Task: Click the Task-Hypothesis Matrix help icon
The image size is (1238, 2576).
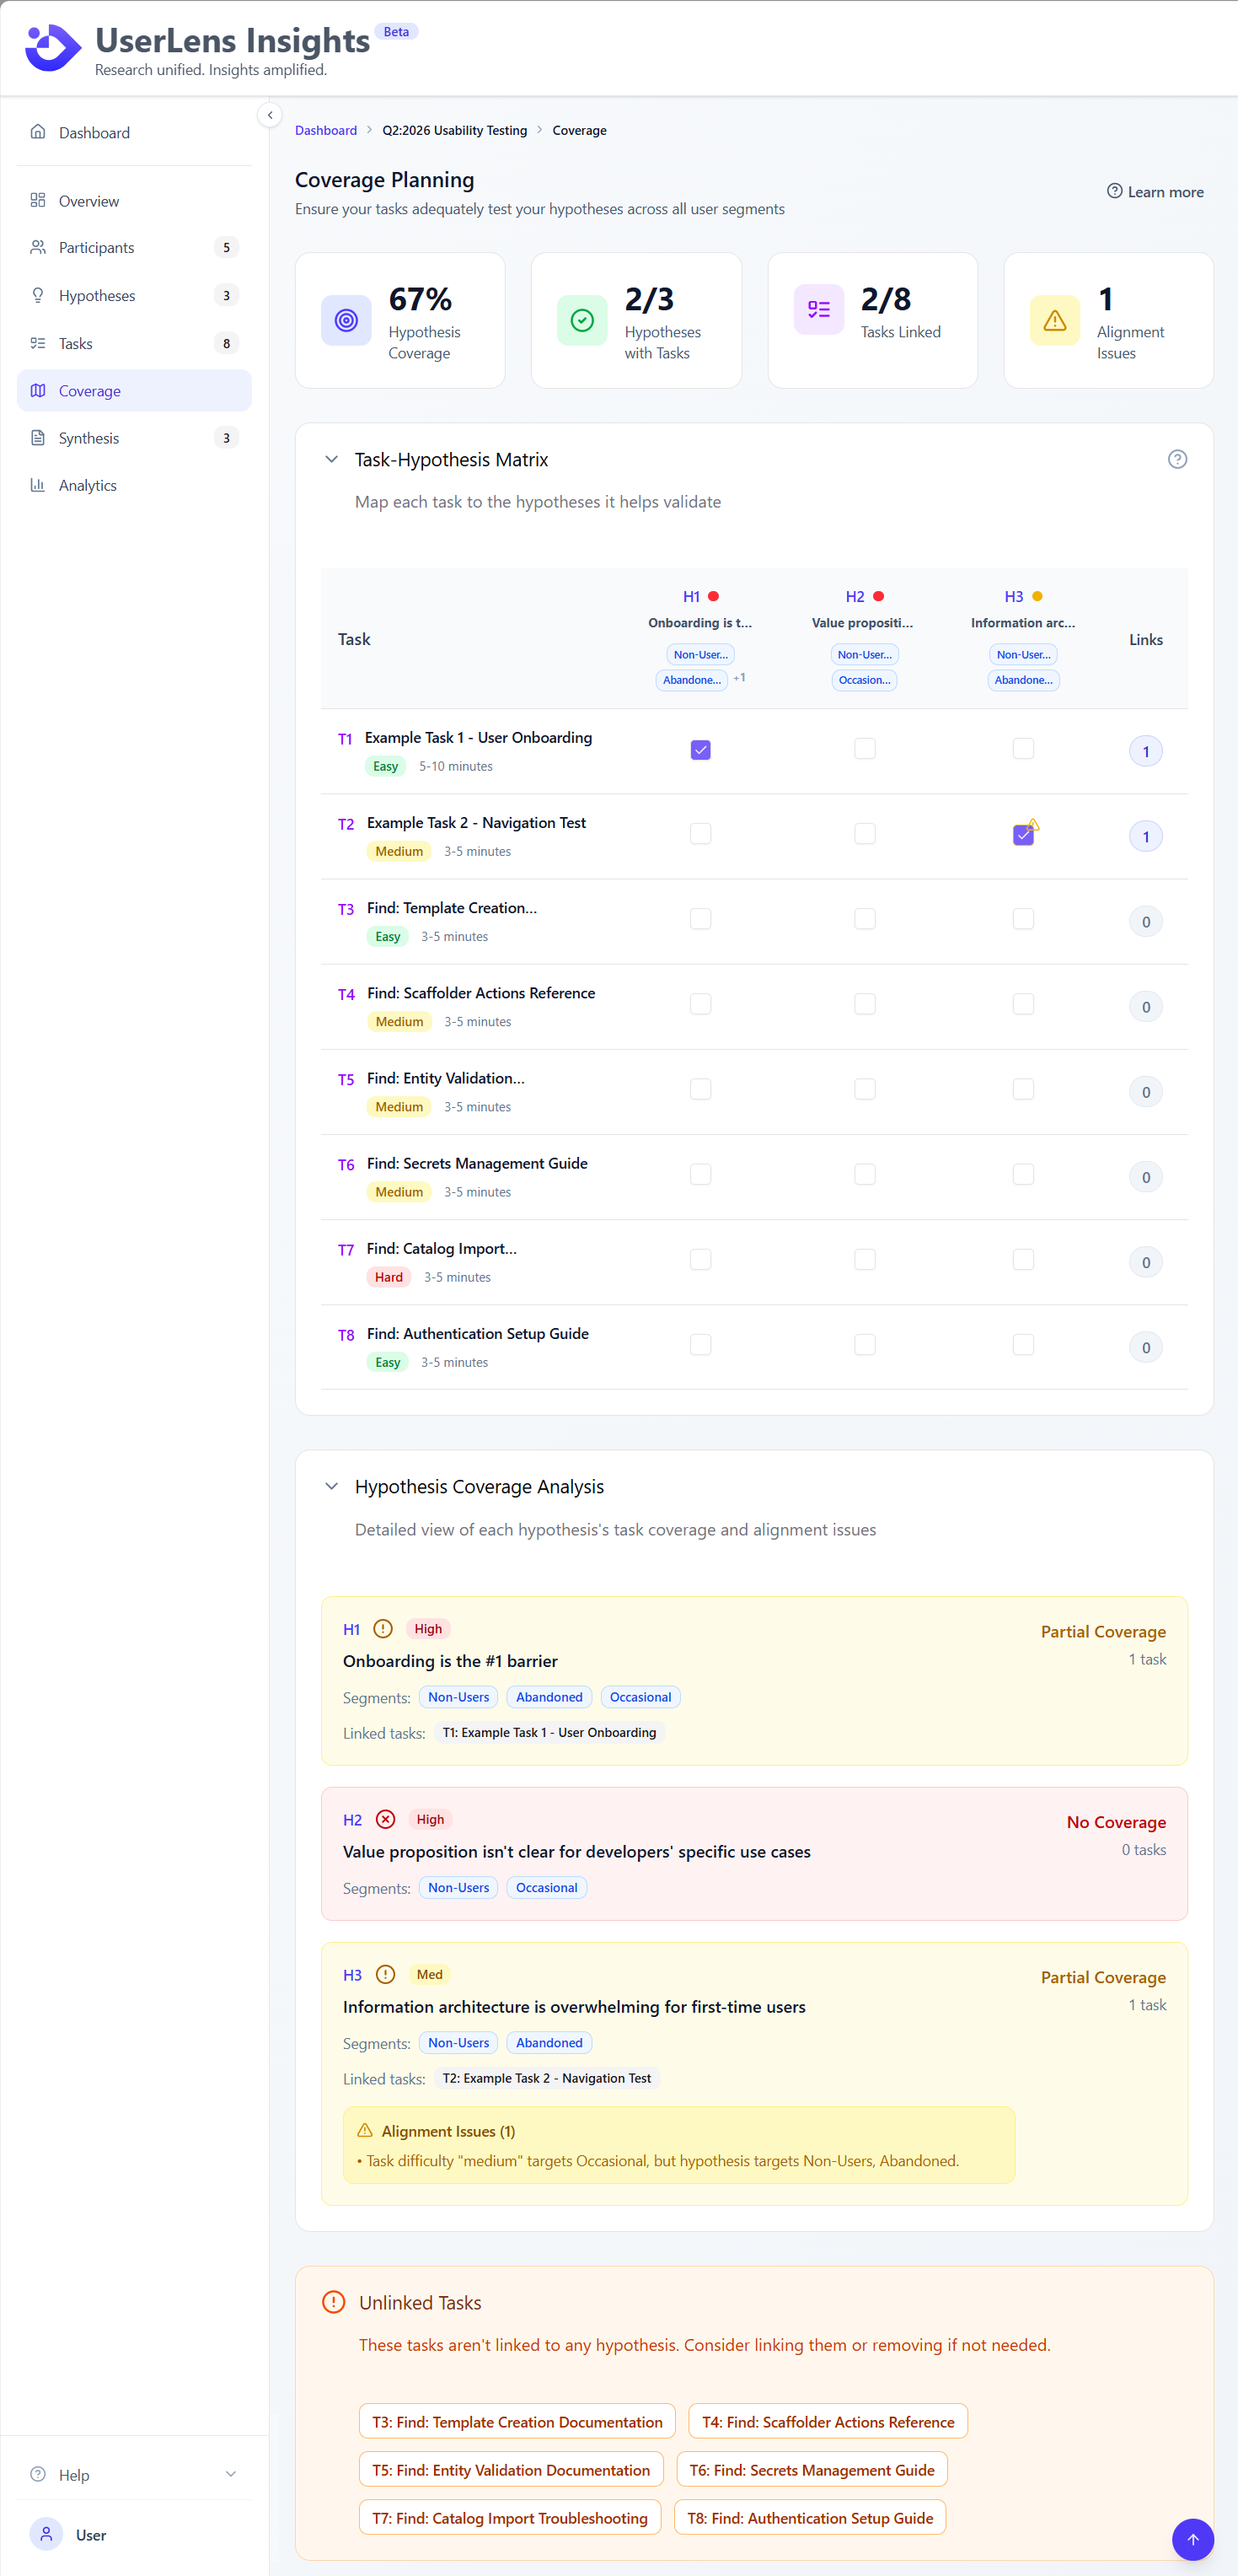Action: tap(1177, 459)
